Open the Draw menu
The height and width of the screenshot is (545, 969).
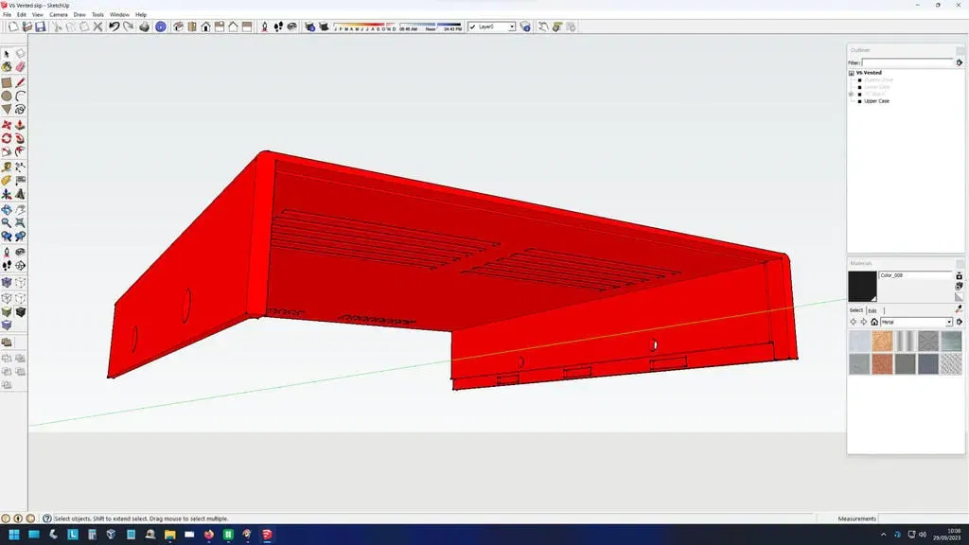click(x=79, y=14)
